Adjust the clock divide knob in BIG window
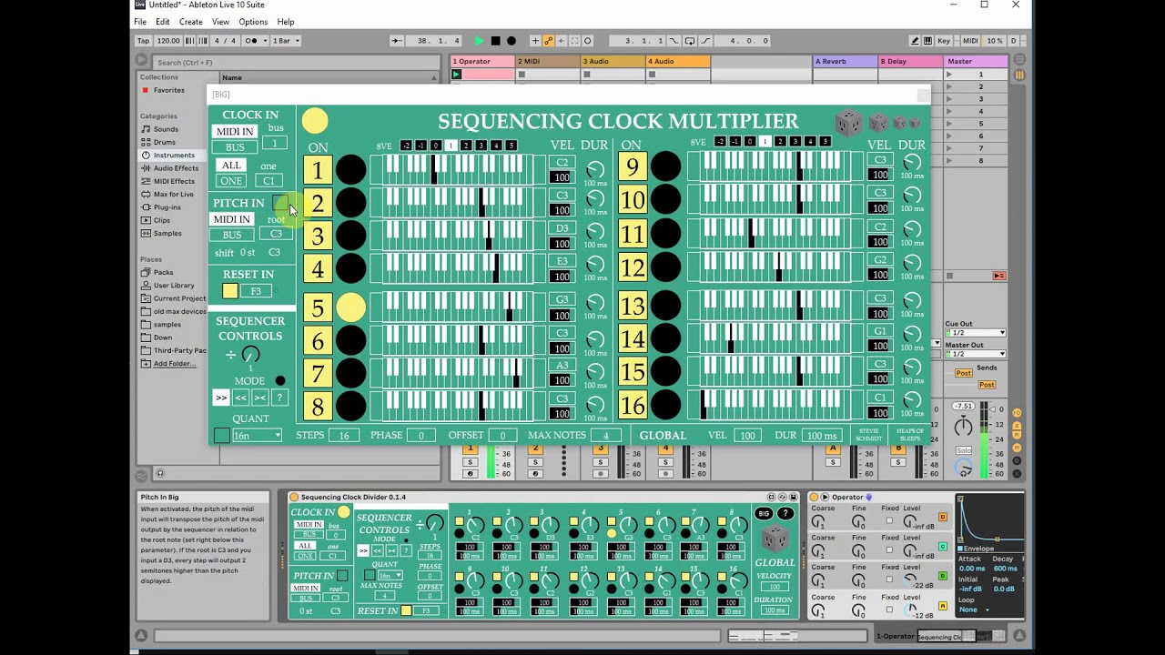1165x655 pixels. tap(251, 355)
